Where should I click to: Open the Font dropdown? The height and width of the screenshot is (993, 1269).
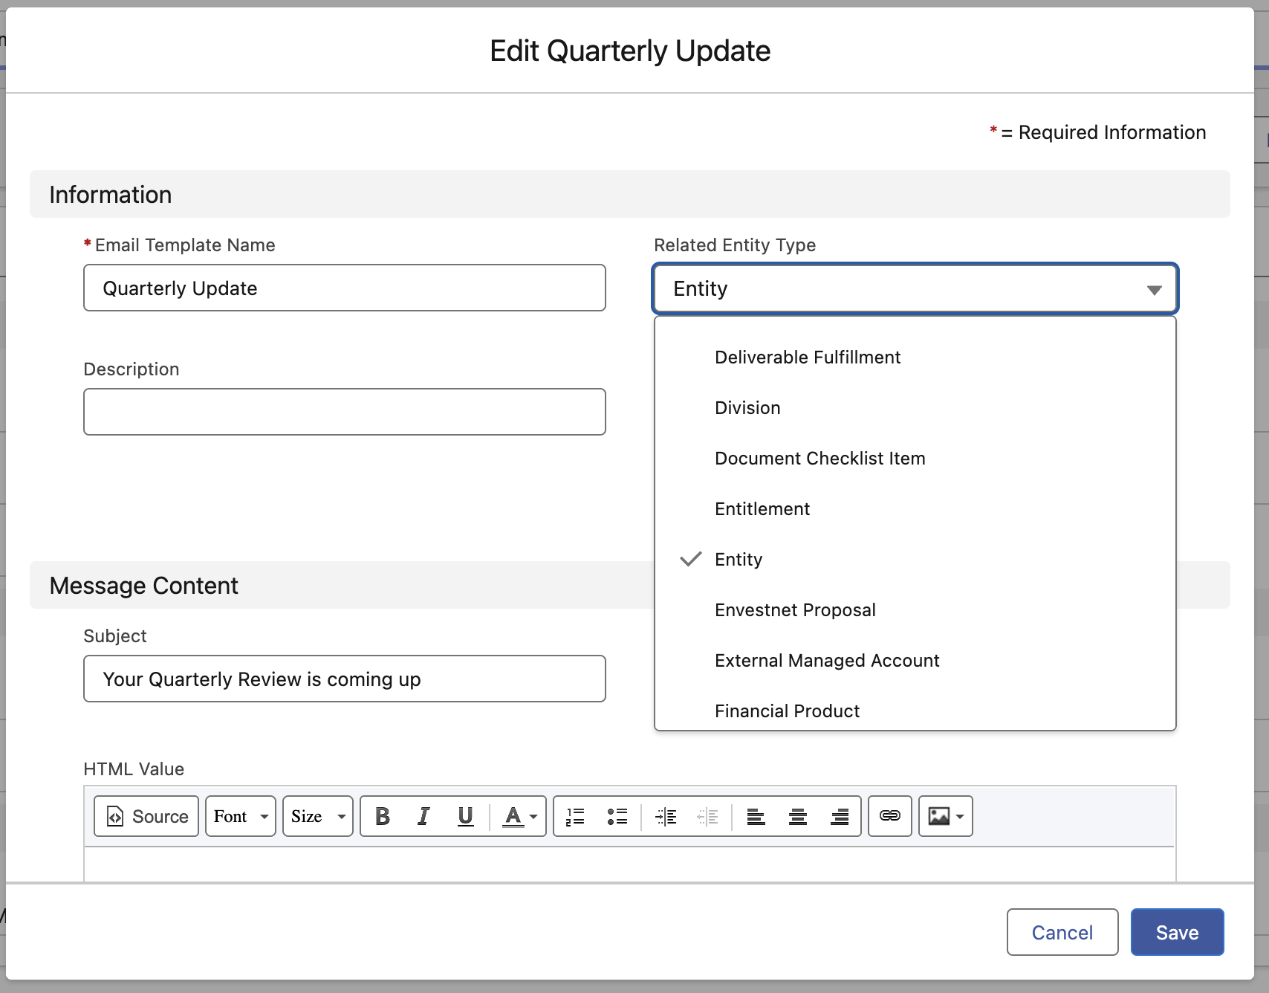[241, 816]
